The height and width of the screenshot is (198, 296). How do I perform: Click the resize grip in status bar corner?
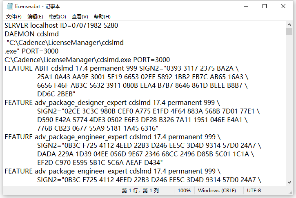click(290, 192)
